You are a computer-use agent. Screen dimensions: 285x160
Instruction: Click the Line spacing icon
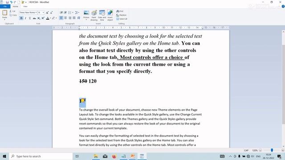coord(77,12)
